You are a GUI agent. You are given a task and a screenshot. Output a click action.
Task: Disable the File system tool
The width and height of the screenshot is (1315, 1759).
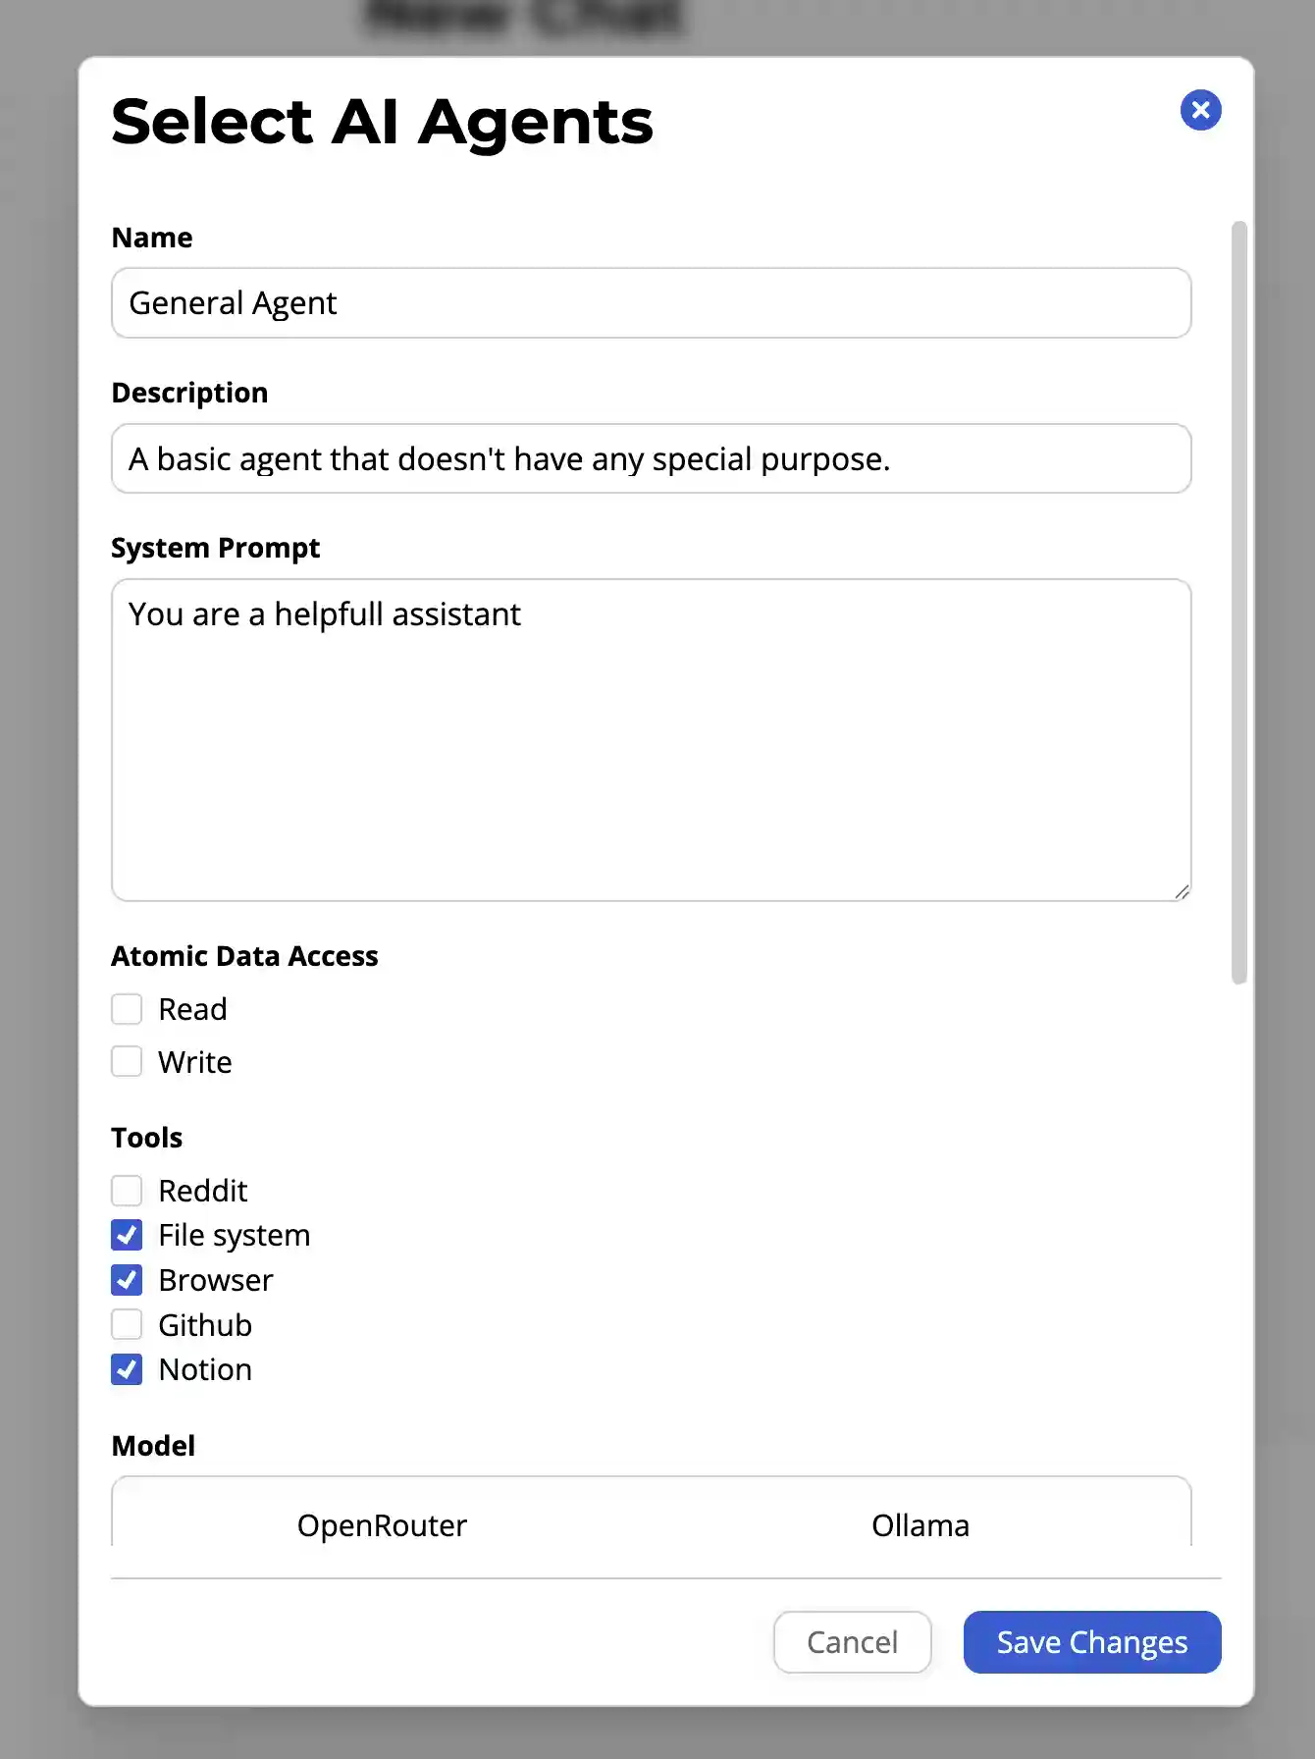tap(127, 1235)
